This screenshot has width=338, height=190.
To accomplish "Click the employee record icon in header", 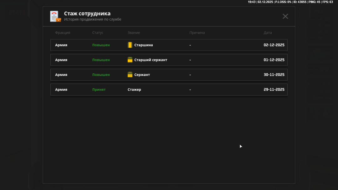I will coord(55,16).
